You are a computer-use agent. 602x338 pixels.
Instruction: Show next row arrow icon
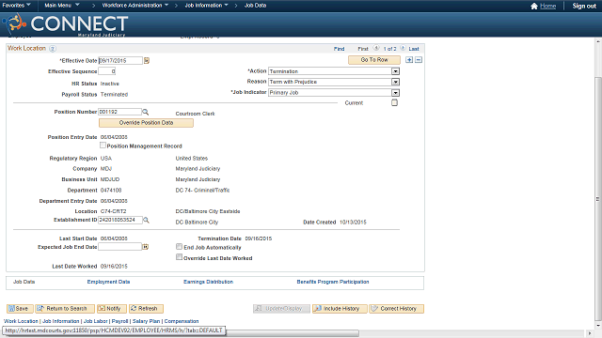tap(403, 48)
